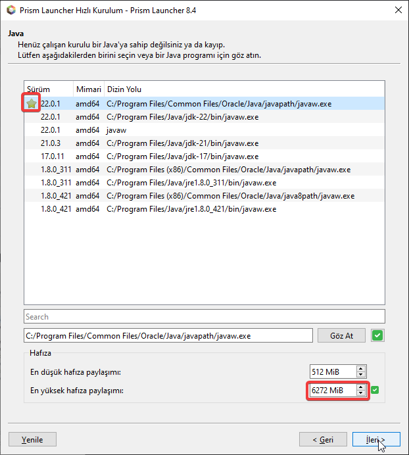
Task: Increase minimum memory with up arrow
Action: [360, 369]
